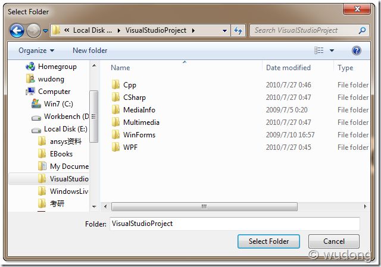Click the Folder name text field

click(235, 224)
